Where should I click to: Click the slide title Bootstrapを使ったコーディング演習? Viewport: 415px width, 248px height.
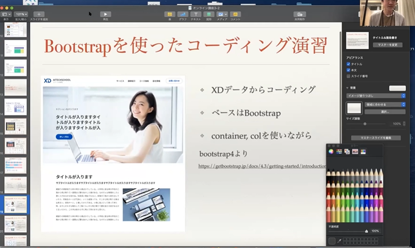pyautogui.click(x=186, y=46)
